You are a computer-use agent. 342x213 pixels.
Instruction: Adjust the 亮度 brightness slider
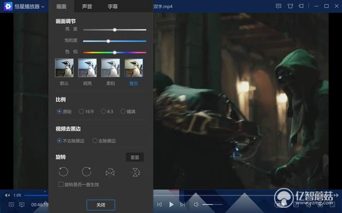tap(115, 30)
